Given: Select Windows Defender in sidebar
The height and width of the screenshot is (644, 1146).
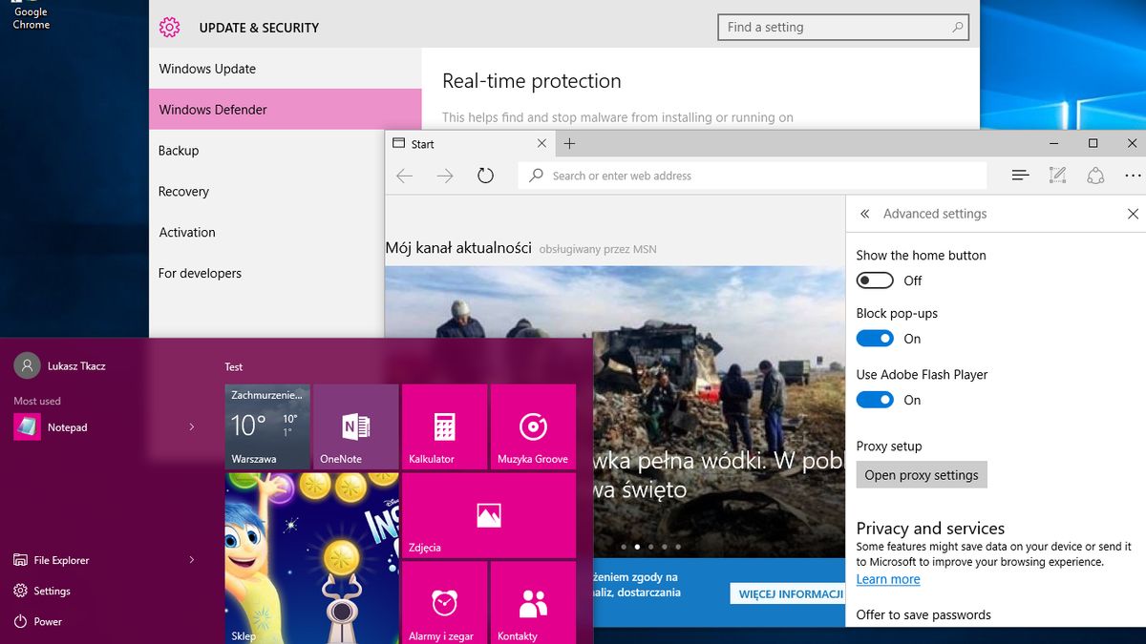Looking at the screenshot, I should click(x=285, y=110).
